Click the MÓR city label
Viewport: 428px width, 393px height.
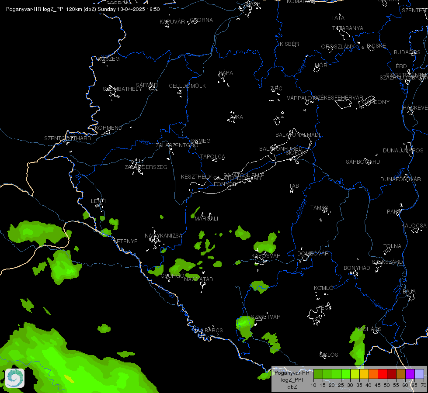[321, 65]
